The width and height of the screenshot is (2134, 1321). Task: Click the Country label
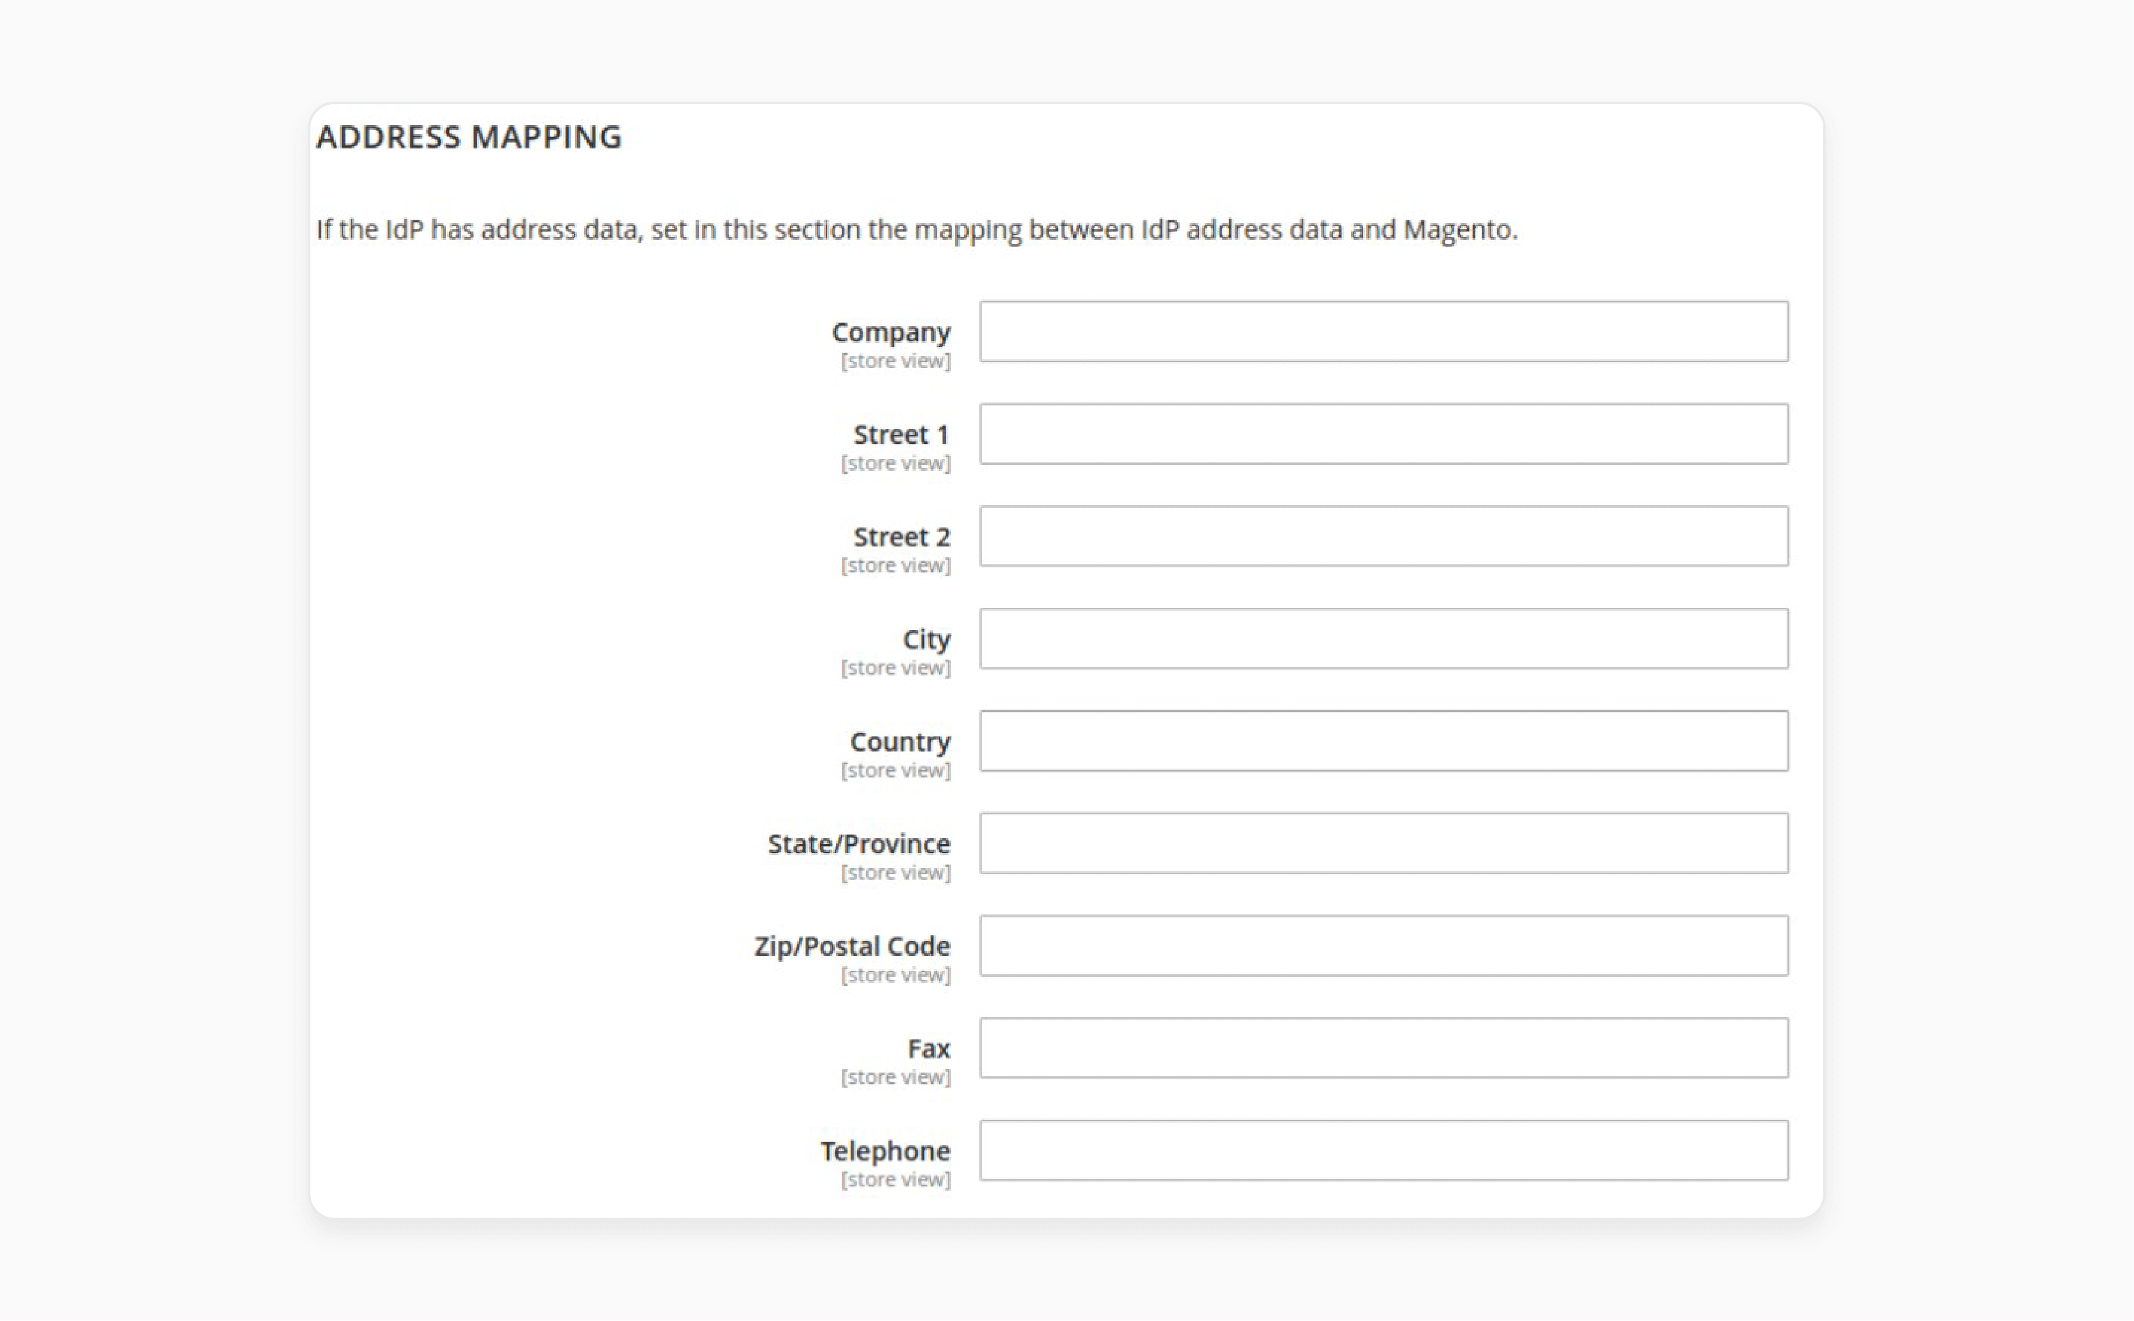(900, 742)
